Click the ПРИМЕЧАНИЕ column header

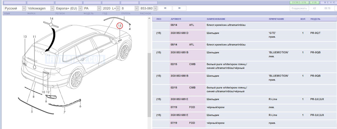click(276, 19)
